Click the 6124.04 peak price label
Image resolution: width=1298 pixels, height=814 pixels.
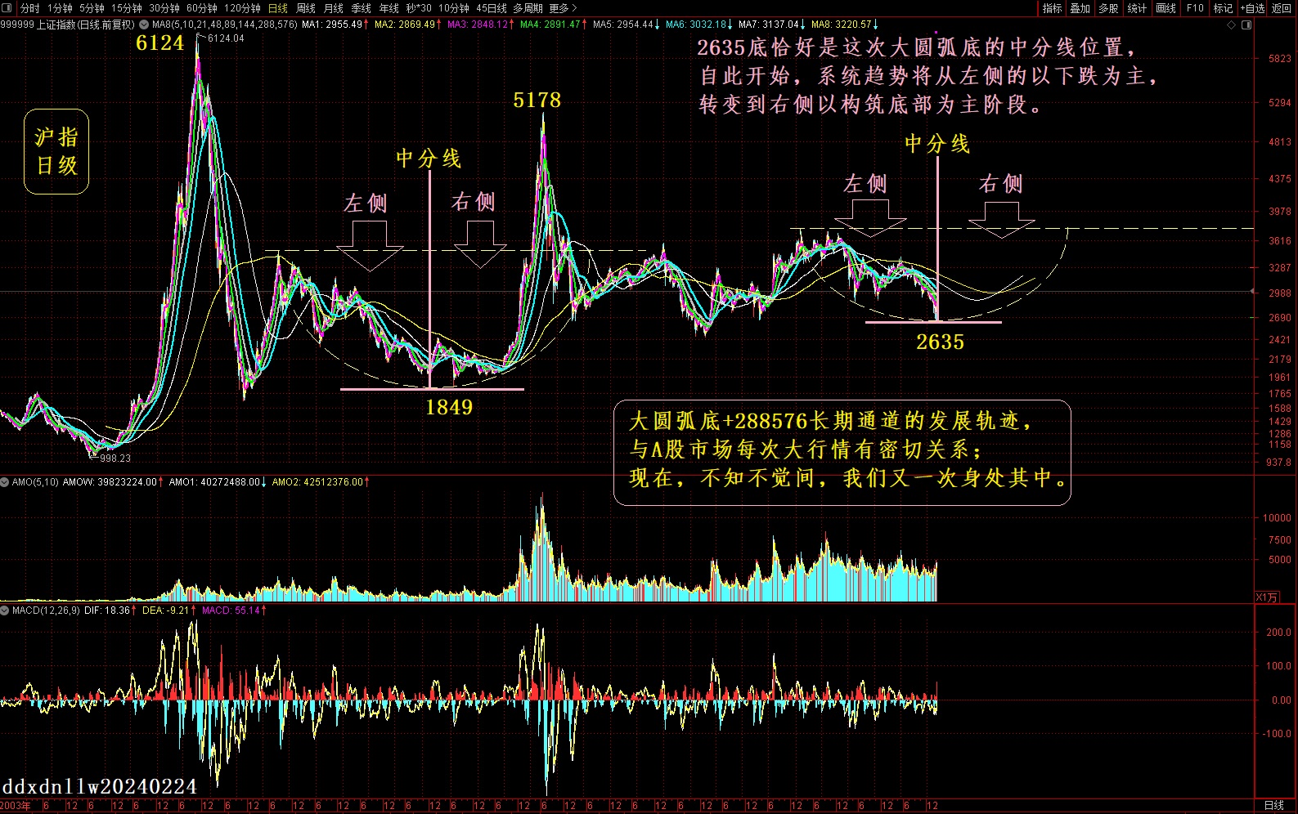(226, 38)
